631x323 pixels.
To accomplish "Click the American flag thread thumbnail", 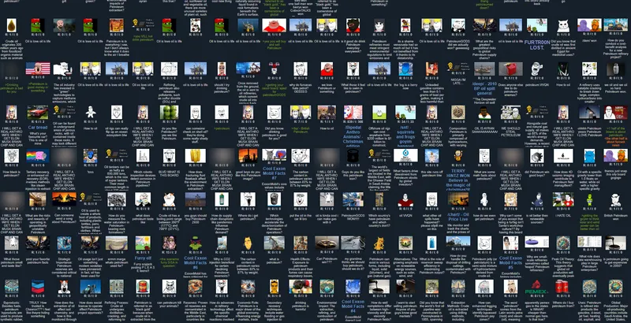I will pyautogui.click(x=38, y=69).
